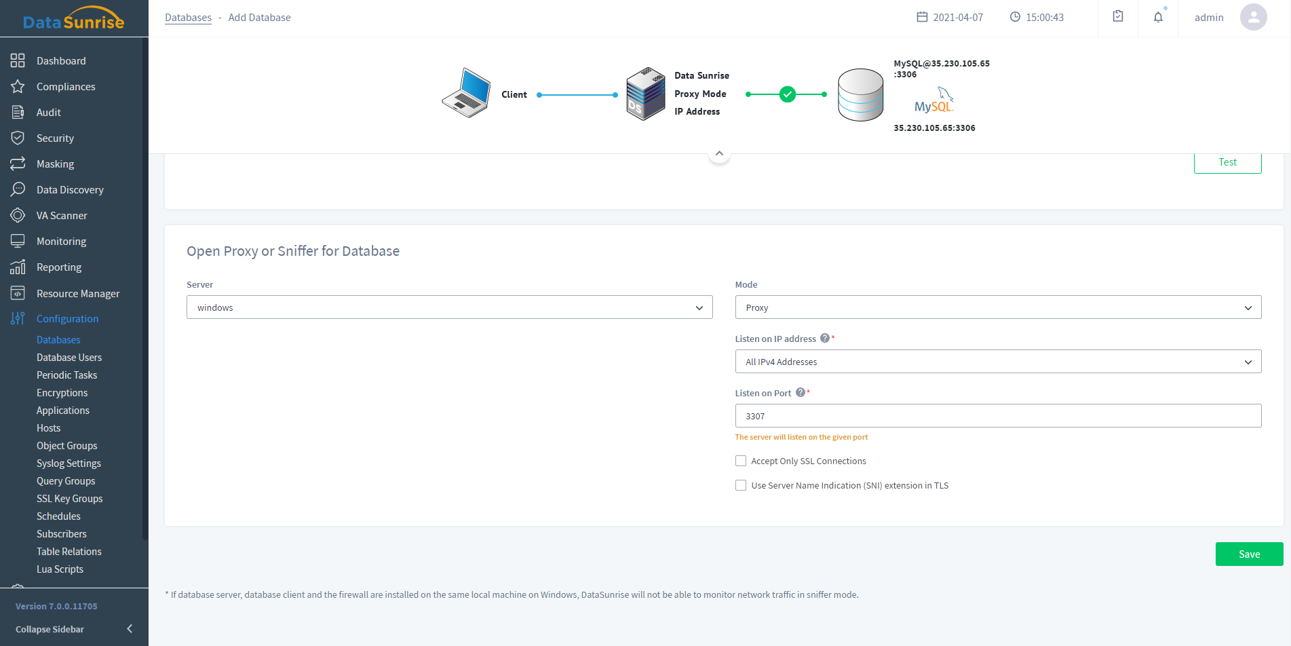Open the Server dropdown showing windows
1291x646 pixels.
[449, 307]
